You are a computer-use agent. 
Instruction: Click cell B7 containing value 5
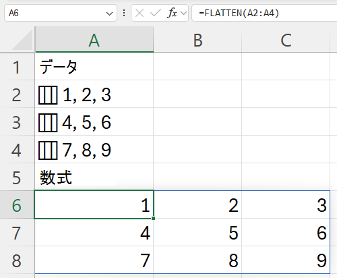(197, 232)
